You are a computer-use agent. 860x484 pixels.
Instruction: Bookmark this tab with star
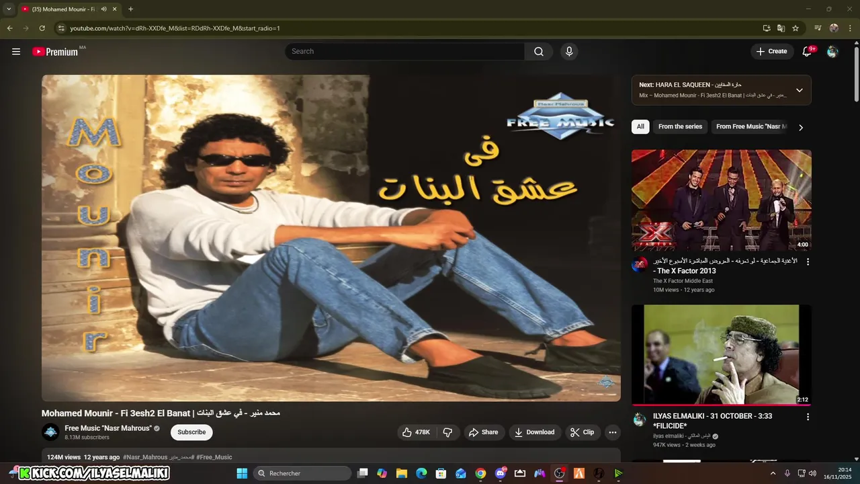coord(795,28)
